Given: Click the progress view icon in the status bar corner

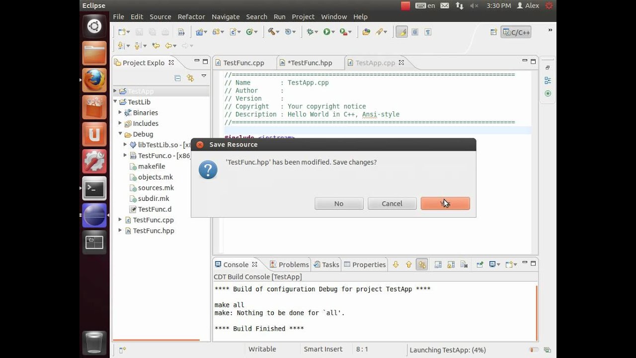Looking at the screenshot, I should (548, 350).
